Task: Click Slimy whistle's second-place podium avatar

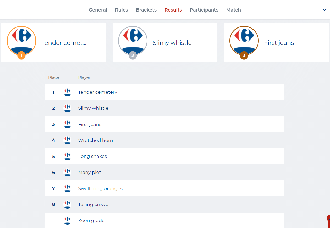Action: pyautogui.click(x=133, y=41)
